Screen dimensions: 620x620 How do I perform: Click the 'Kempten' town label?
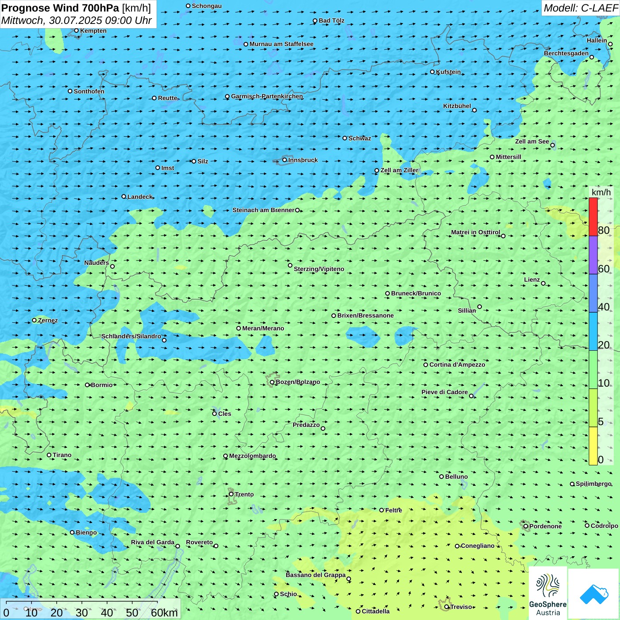(93, 31)
